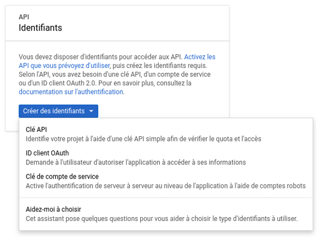Click the sentence 'Vous devez disposer d'identifiants'
322x238 pixels.
coord(101,57)
